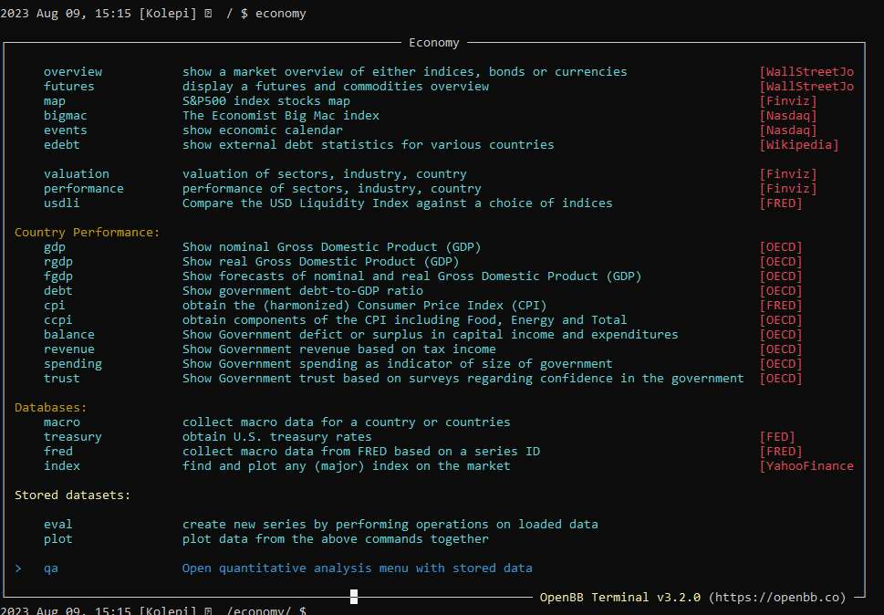Click the [Wikipedia] source tag
This screenshot has height=615, width=884.
(799, 145)
